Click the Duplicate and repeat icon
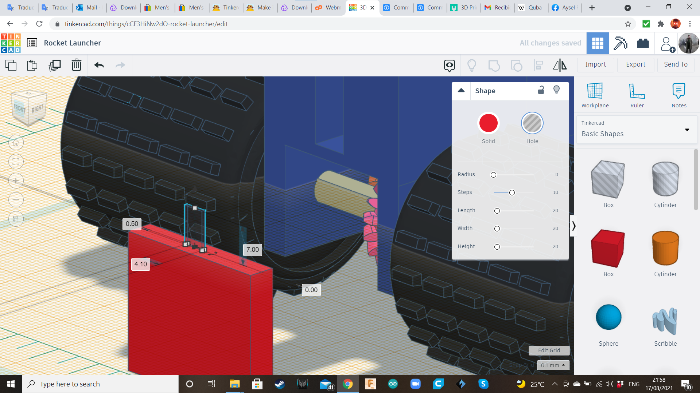 point(55,65)
